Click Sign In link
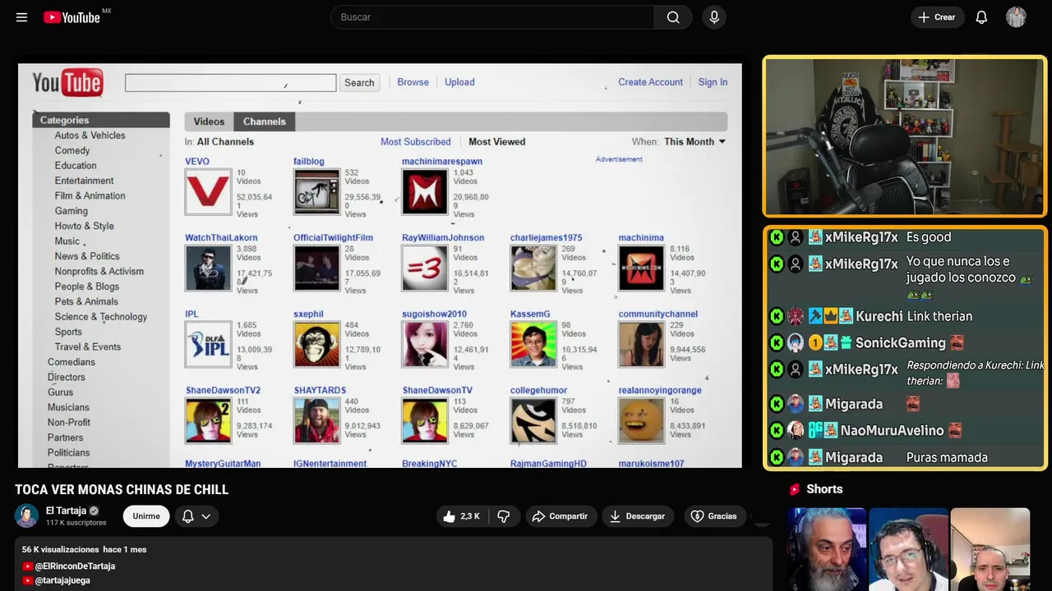 [x=713, y=82]
